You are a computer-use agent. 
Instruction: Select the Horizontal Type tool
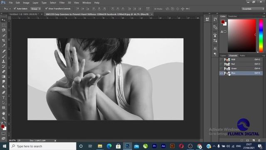coord(3,97)
